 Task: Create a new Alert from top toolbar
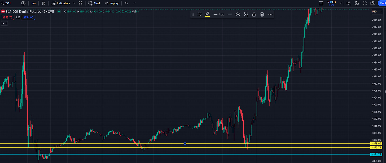click(x=94, y=3)
